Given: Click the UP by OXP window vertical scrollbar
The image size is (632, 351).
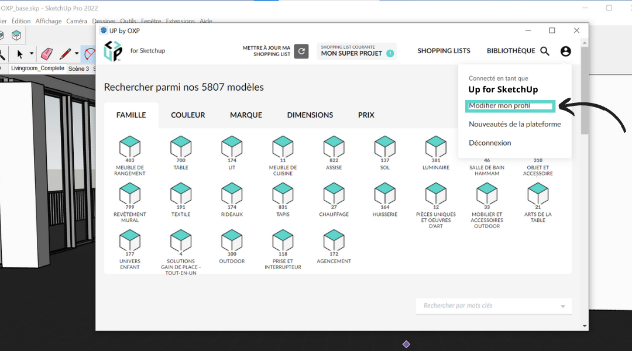Looking at the screenshot, I should click(585, 91).
